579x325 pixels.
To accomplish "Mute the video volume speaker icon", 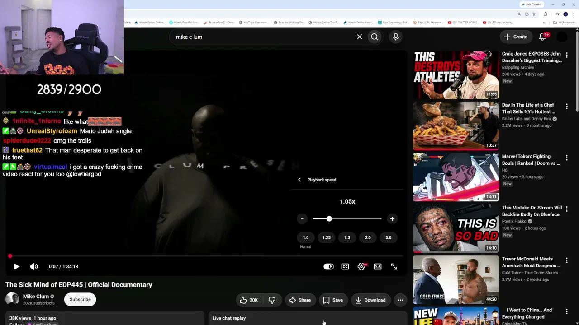I will [34, 266].
